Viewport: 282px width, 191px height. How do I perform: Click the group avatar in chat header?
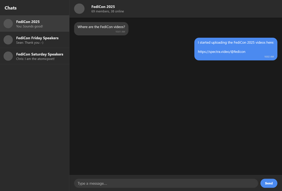point(79,9)
